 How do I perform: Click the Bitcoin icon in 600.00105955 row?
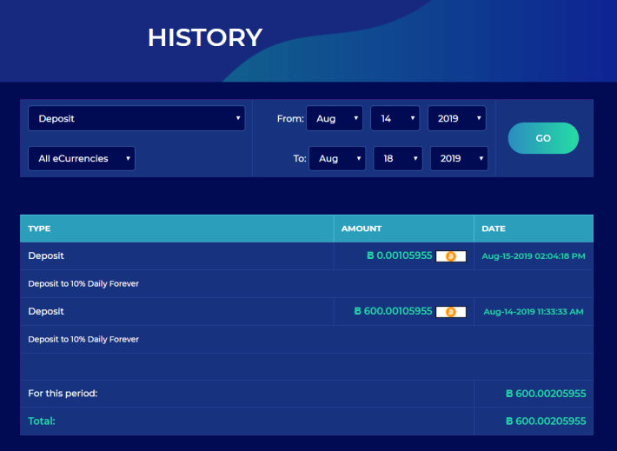point(451,312)
